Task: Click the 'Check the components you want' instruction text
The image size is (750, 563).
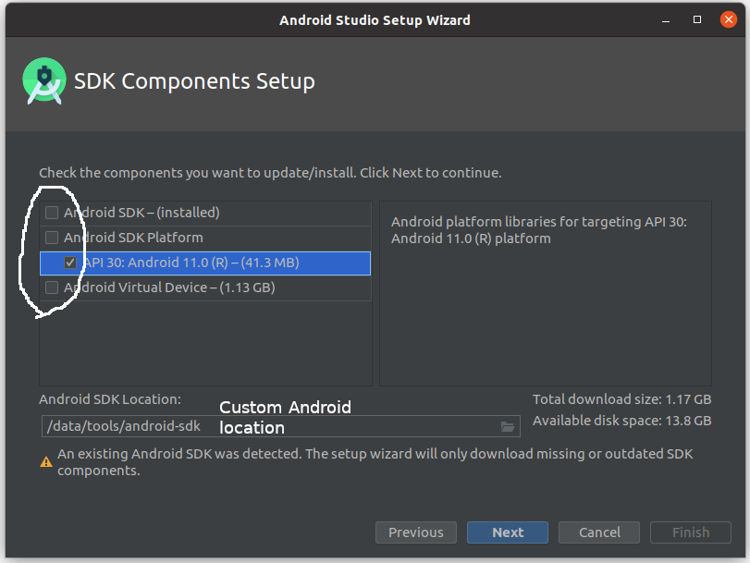Action: [270, 173]
